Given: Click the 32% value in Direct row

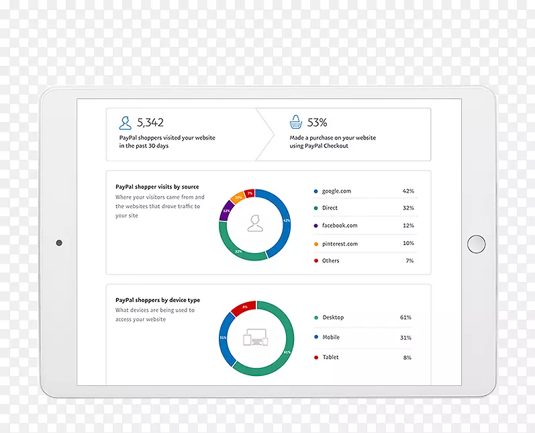Looking at the screenshot, I should tap(408, 208).
